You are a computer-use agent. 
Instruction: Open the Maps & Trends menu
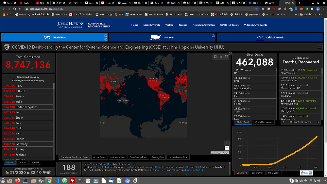pyautogui.click(x=152, y=25)
